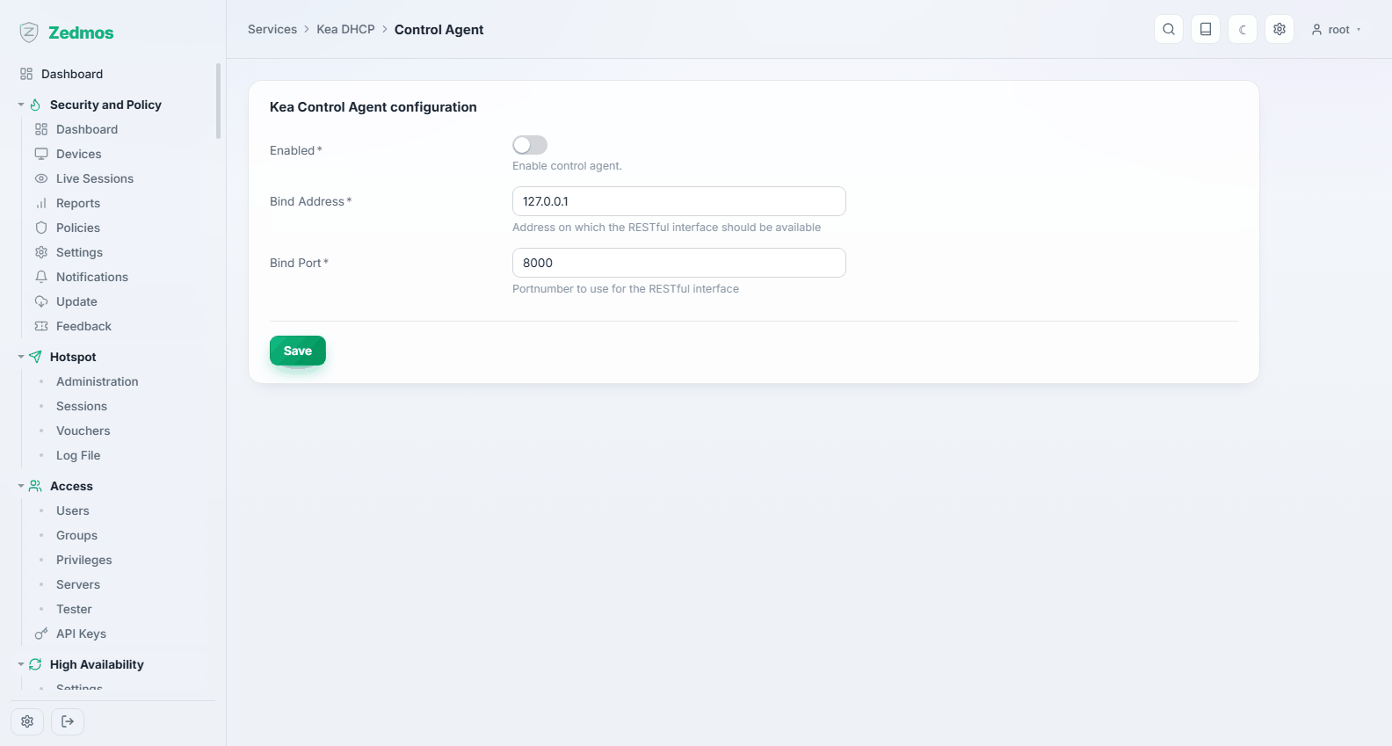1392x746 pixels.
Task: Click the Live Sessions eye icon
Action: pos(41,178)
